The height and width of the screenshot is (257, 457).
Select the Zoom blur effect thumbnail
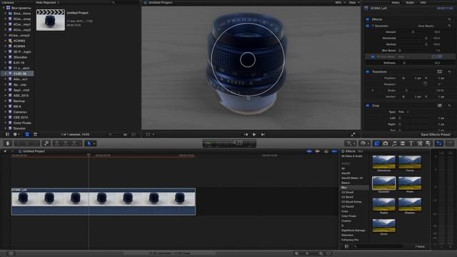[x=384, y=226]
